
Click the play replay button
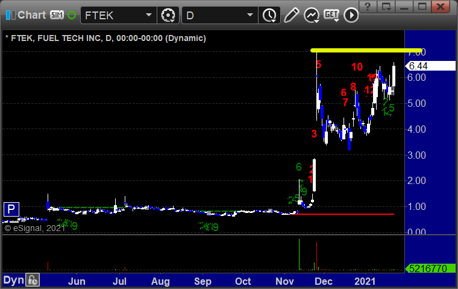[x=351, y=15]
